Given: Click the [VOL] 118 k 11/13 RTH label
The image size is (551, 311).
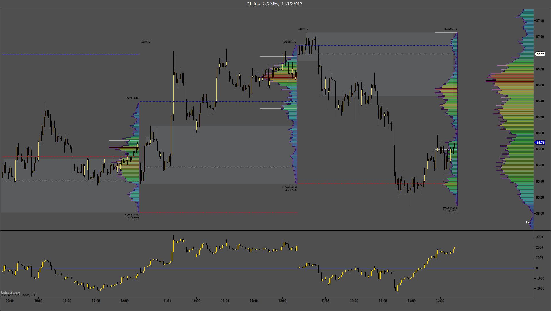Looking at the screenshot, I should point(132,217).
